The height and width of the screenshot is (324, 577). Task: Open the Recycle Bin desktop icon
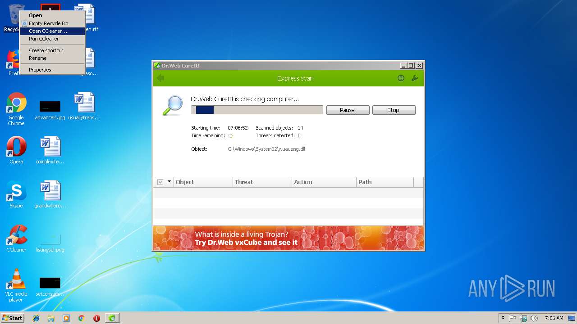click(14, 18)
